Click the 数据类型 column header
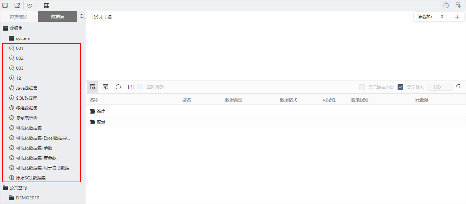This screenshot has height=204, width=466. click(234, 100)
